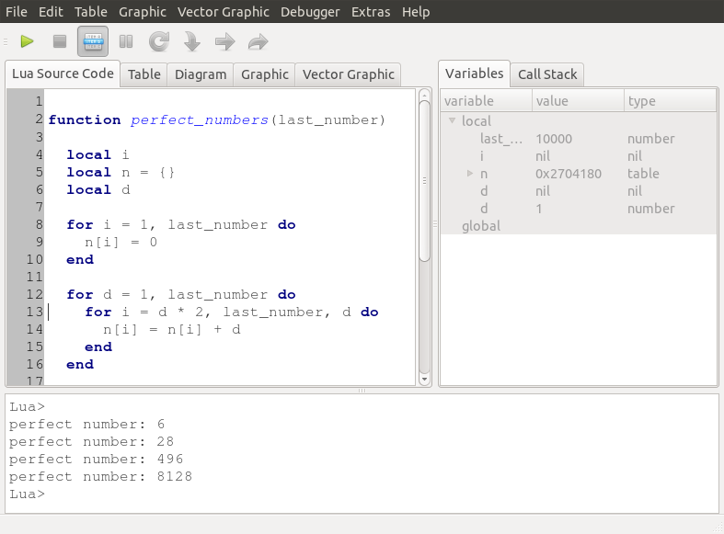Image resolution: width=724 pixels, height=534 pixels.
Task: Pause execution with the pause icon
Action: (126, 41)
